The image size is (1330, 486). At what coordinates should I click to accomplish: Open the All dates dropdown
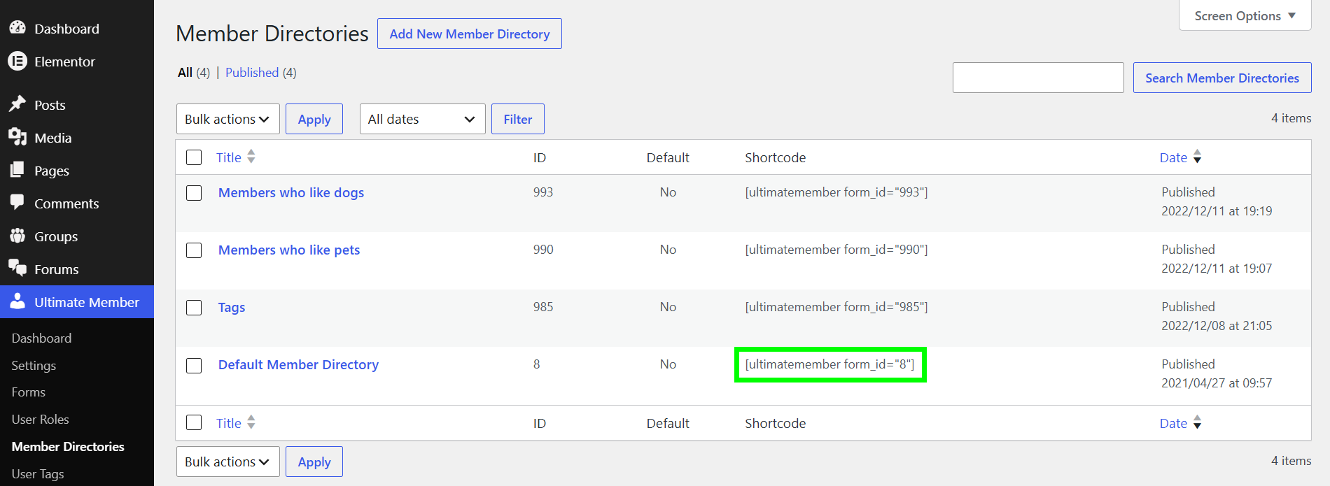tap(423, 119)
